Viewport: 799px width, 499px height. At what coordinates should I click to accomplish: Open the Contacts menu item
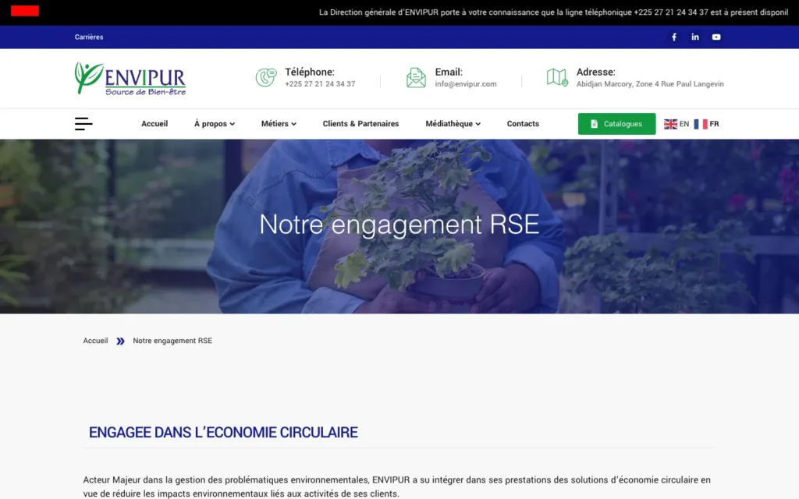(523, 124)
